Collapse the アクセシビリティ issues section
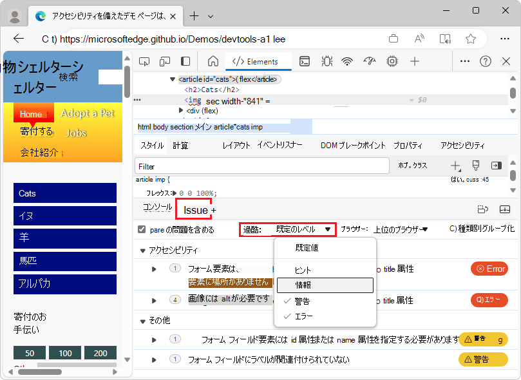The width and height of the screenshot is (521, 380). click(x=142, y=250)
